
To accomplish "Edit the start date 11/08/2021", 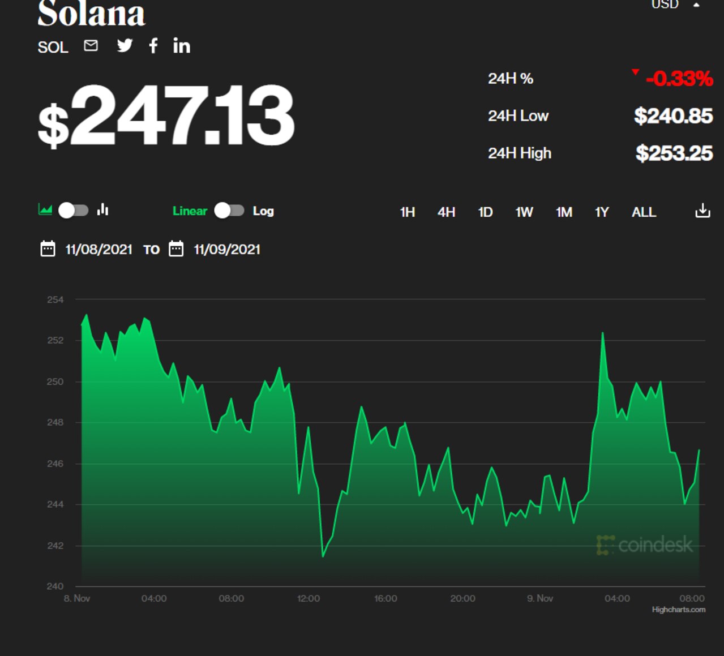I will 99,250.
